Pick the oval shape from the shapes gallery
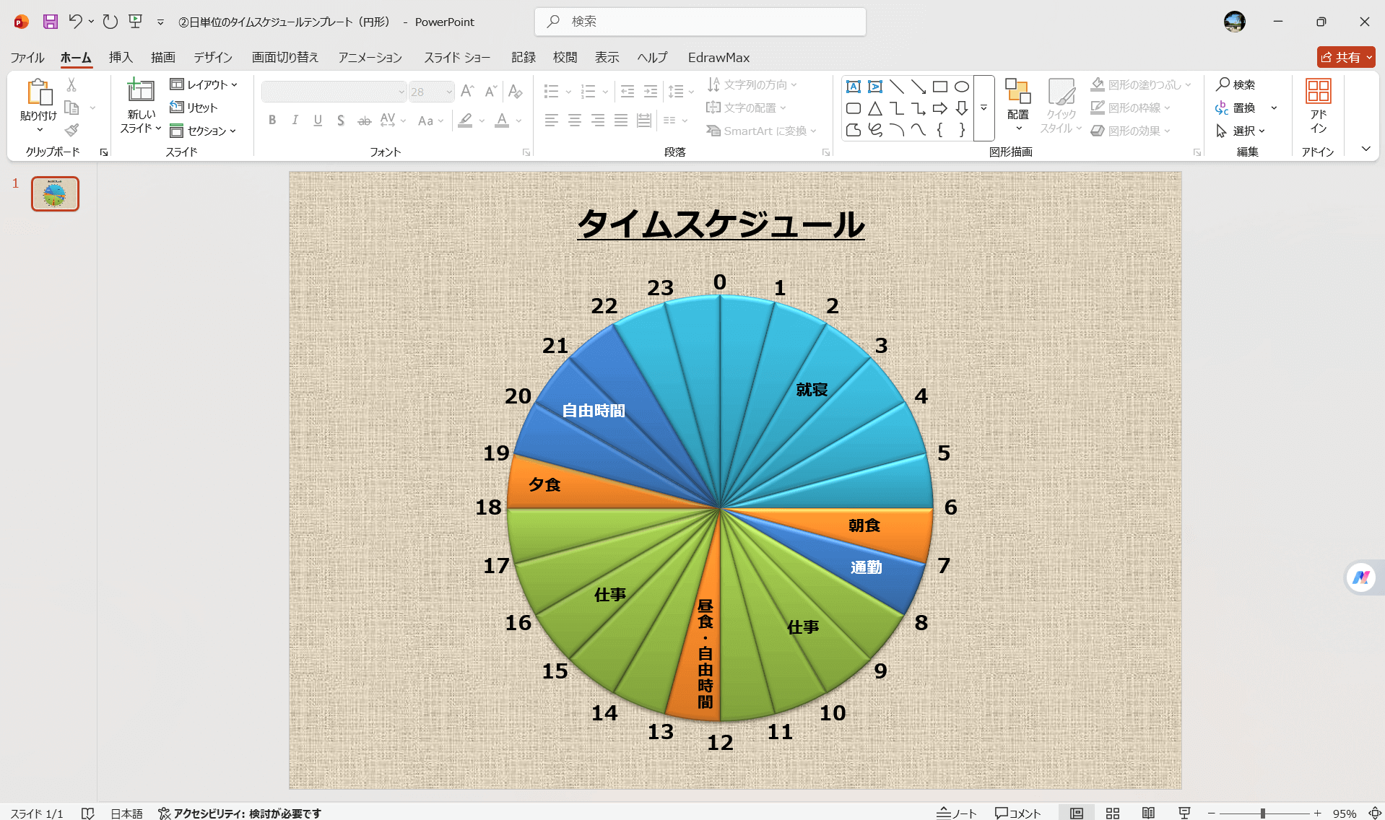The image size is (1385, 820). coord(961,86)
